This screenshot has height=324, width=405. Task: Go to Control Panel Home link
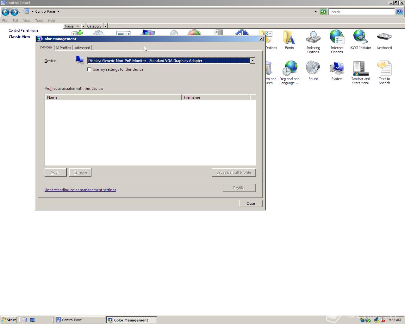[23, 30]
